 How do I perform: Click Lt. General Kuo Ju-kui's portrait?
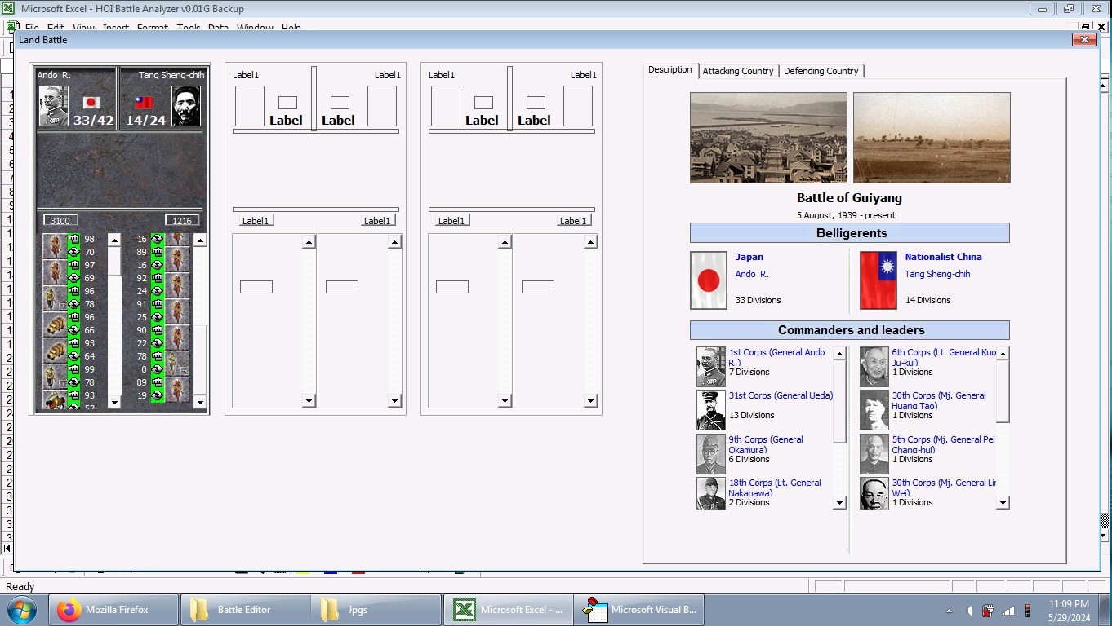[x=874, y=366]
